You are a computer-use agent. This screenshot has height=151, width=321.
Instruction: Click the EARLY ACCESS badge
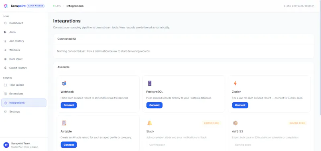point(36,6)
